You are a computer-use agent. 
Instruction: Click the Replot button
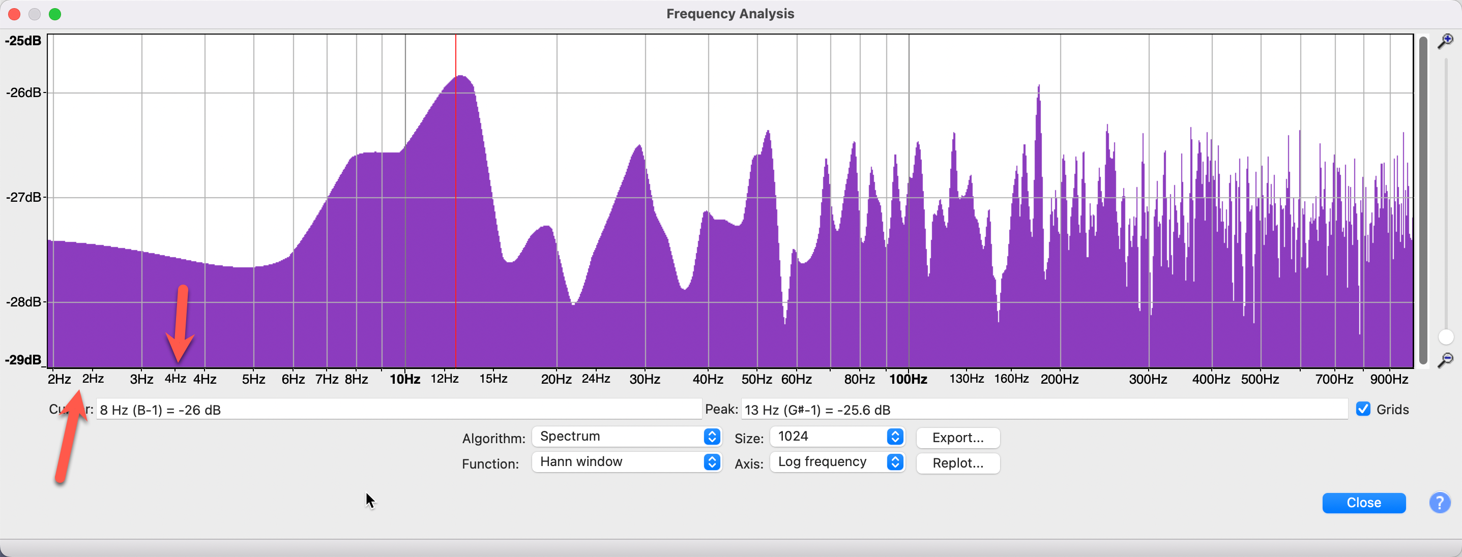coord(957,463)
